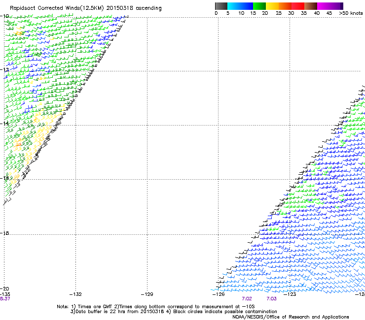Click the '15' legend scale label
Screen dimensions: 365x320
coord(253,13)
